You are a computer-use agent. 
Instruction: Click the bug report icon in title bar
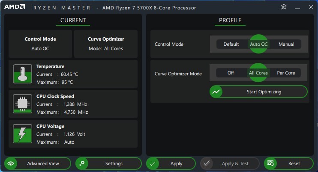tap(284, 7)
